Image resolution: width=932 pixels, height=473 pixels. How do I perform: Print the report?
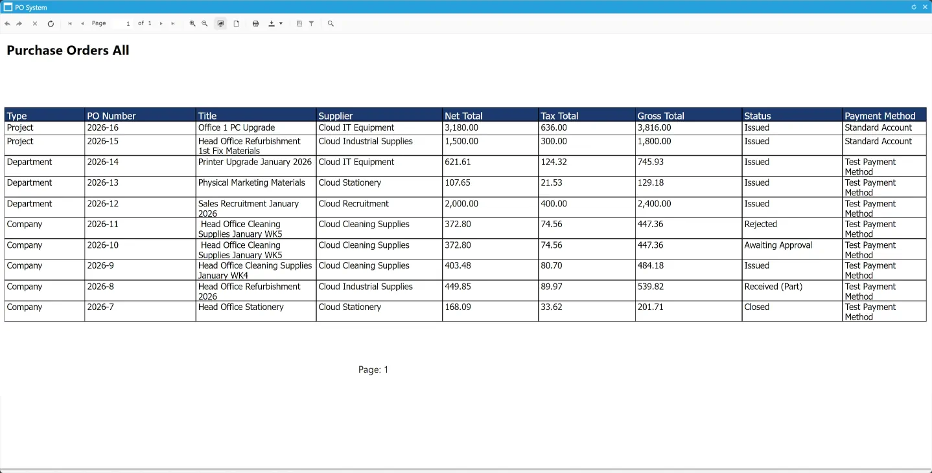pyautogui.click(x=255, y=24)
